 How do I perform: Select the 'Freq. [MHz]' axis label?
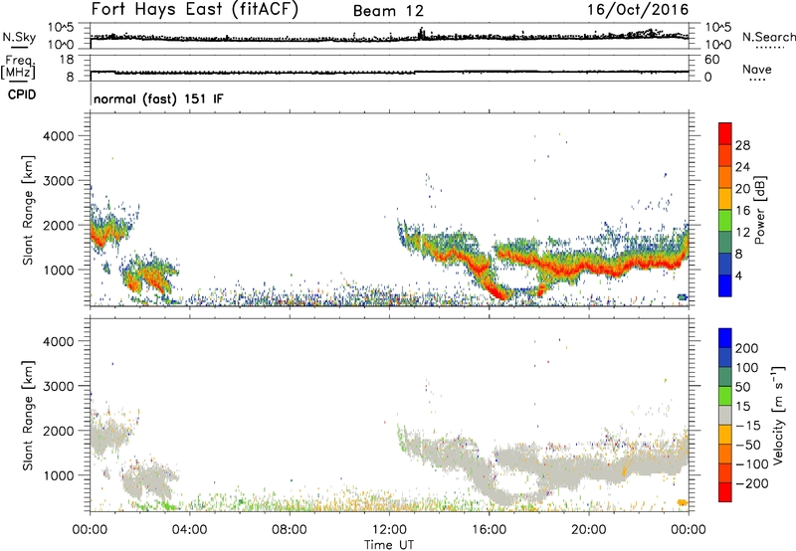tap(19, 67)
